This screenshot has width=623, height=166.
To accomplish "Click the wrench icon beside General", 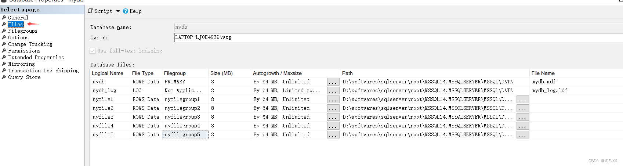I will click(4, 18).
